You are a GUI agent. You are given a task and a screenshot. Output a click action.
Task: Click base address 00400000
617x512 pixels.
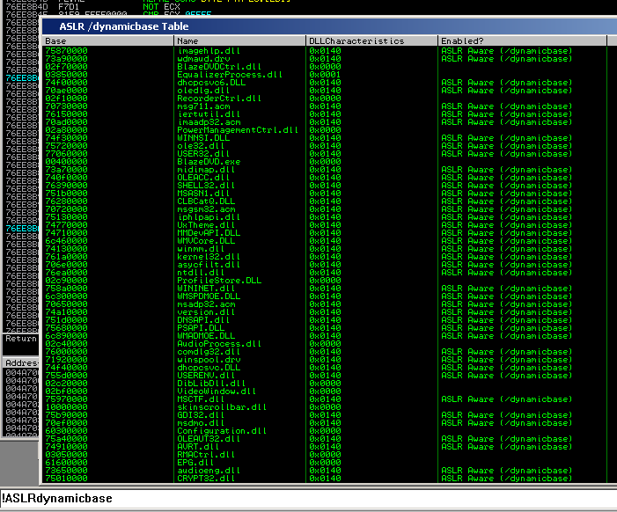click(x=67, y=162)
